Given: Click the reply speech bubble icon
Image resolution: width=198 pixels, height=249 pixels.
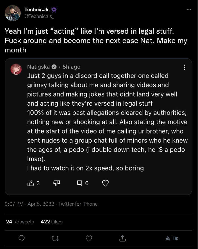Looking at the screenshot, I should tap(21, 238).
